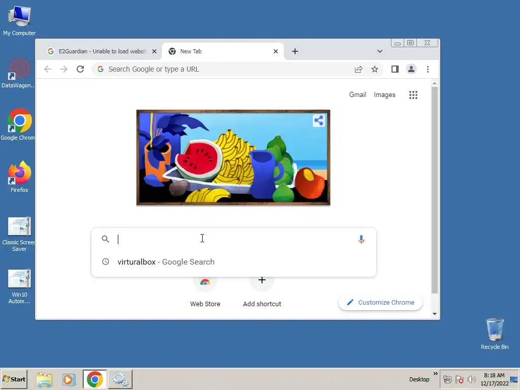Close the New Tab tab

tap(276, 51)
